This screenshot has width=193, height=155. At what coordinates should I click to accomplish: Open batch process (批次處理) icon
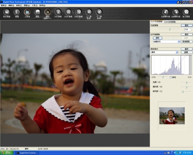click(x=186, y=12)
